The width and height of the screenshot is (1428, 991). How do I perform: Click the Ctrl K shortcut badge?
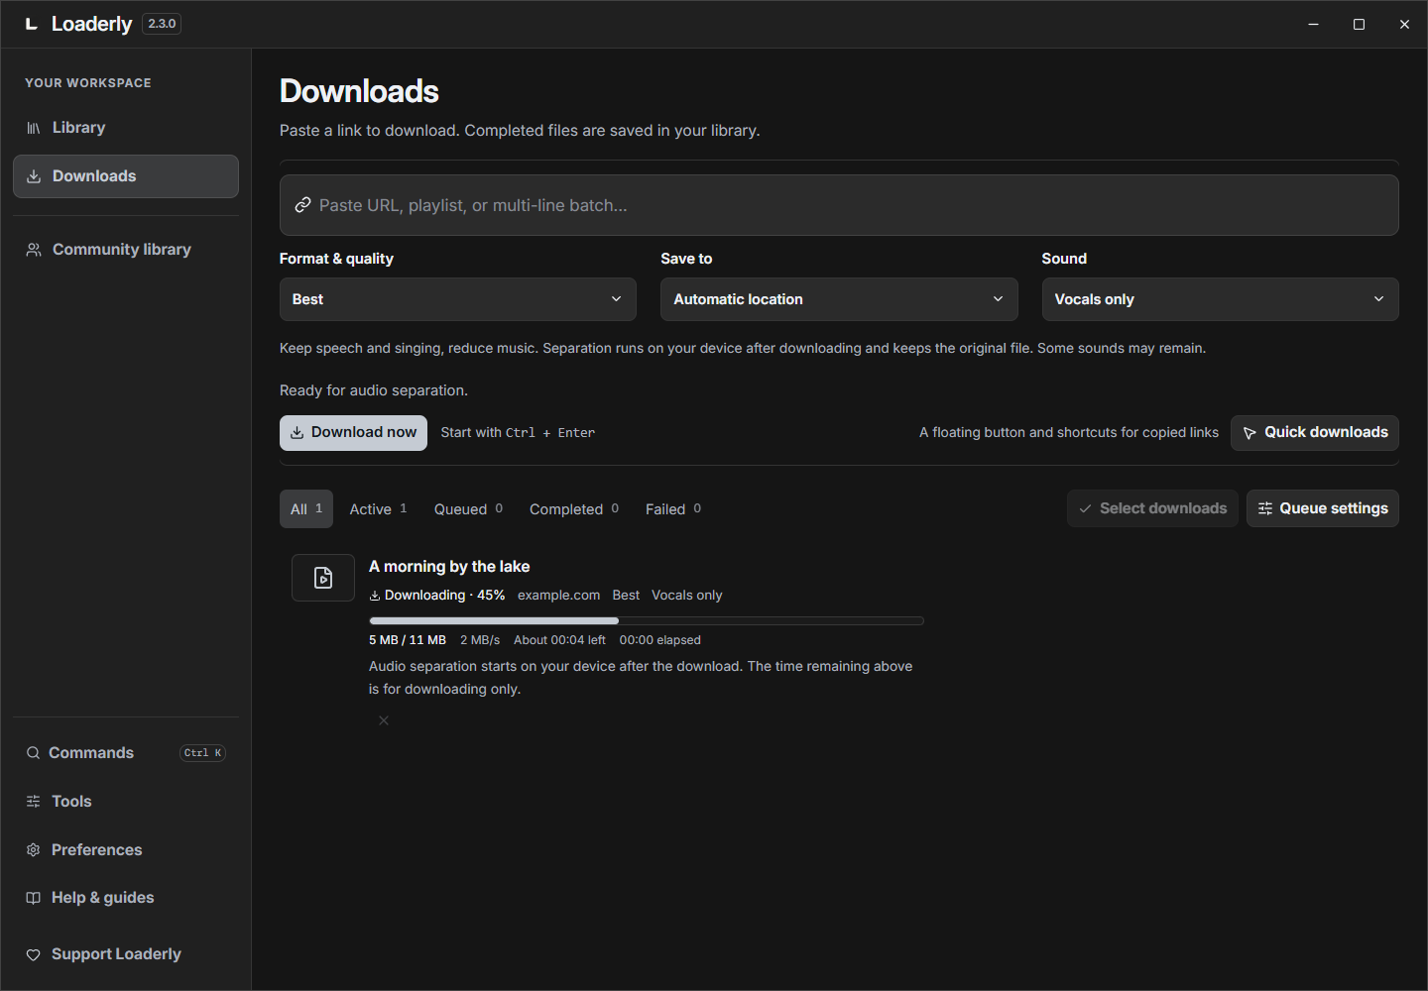click(203, 753)
